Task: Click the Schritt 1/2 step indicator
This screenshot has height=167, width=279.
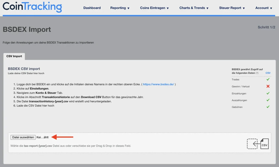Action: click(x=266, y=27)
